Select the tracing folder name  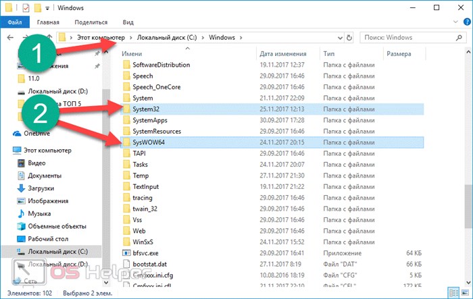(143, 198)
